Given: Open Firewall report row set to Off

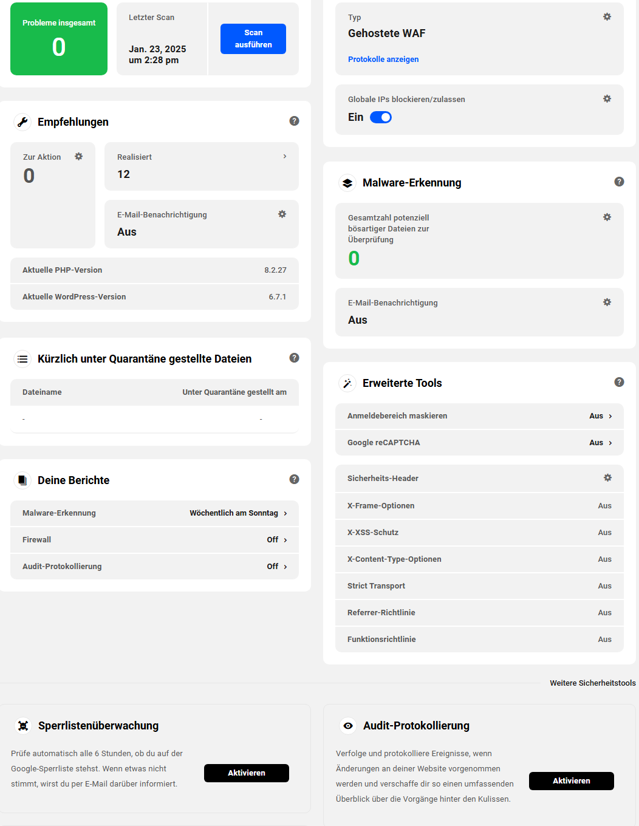Looking at the screenshot, I should click(154, 540).
